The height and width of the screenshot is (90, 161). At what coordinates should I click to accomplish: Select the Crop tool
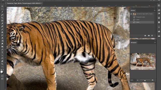[x=2, y=18]
